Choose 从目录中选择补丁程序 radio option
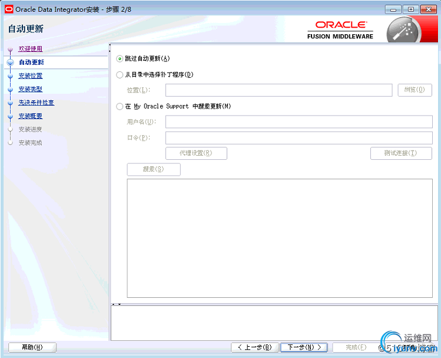The height and width of the screenshot is (358, 441). click(x=120, y=75)
